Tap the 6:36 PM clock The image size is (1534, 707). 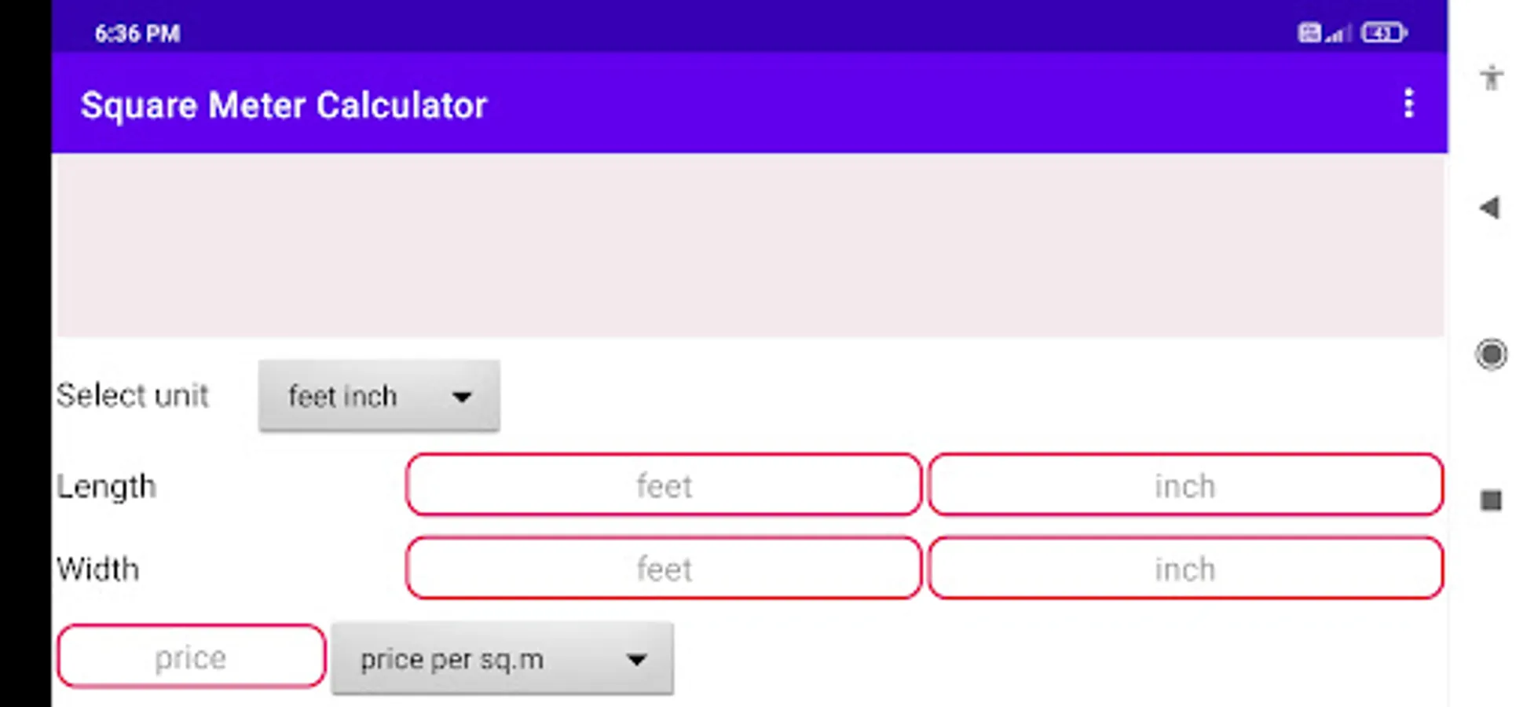(137, 34)
